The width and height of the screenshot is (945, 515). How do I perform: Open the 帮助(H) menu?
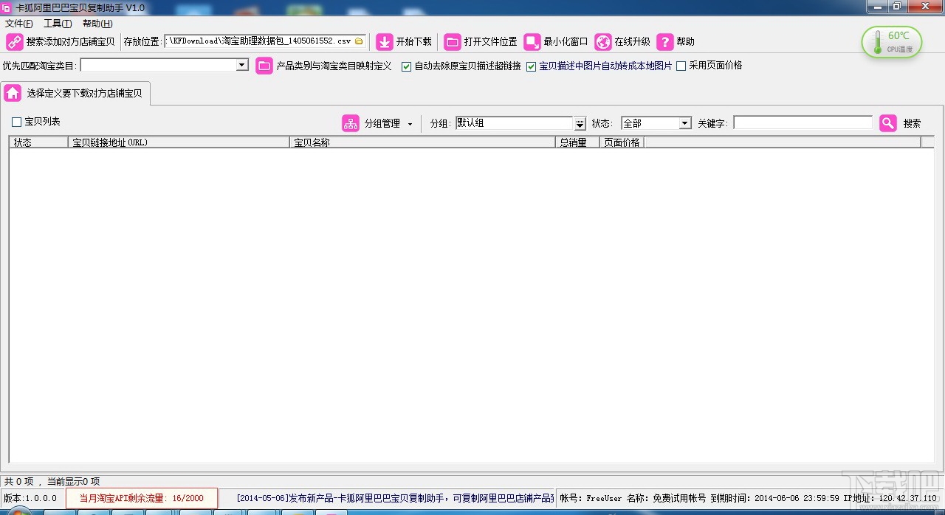(97, 24)
